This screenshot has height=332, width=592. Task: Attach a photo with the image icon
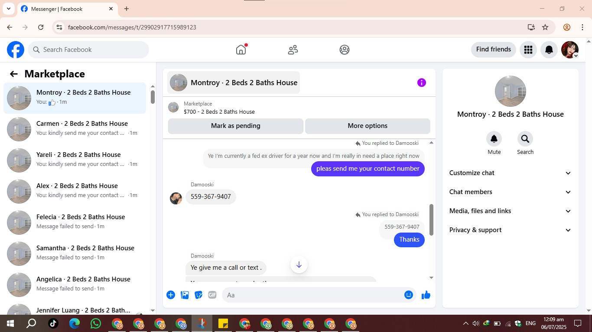tap(185, 295)
